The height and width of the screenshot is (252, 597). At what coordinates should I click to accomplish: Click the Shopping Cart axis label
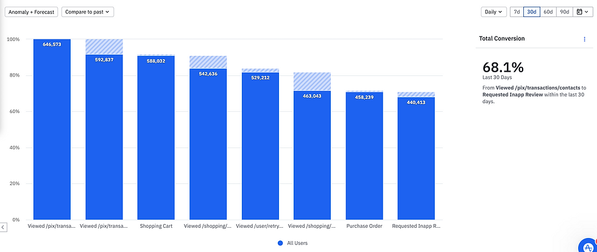(156, 226)
